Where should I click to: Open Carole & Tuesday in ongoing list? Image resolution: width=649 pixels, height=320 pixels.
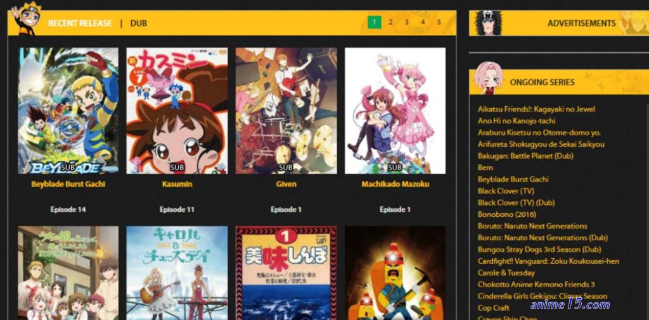(506, 273)
